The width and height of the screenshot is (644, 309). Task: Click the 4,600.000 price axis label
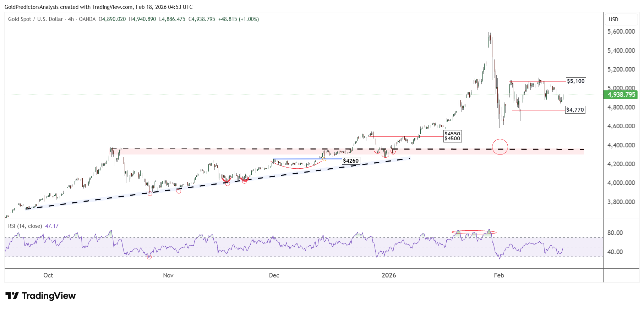click(x=621, y=126)
